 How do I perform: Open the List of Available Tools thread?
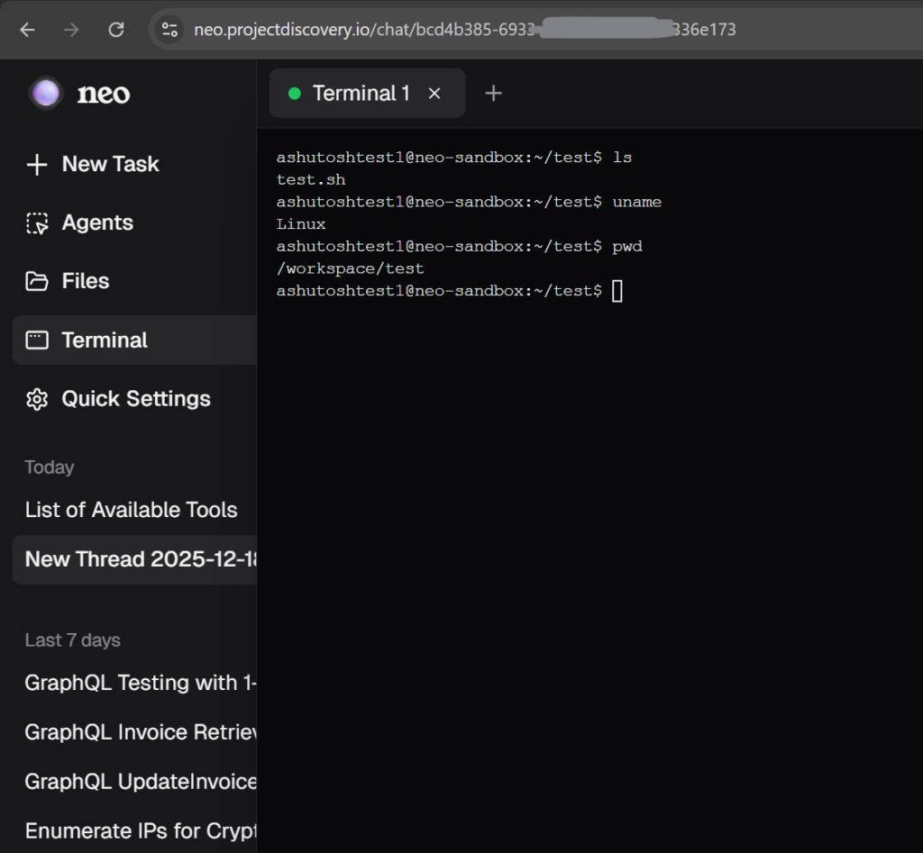(132, 510)
